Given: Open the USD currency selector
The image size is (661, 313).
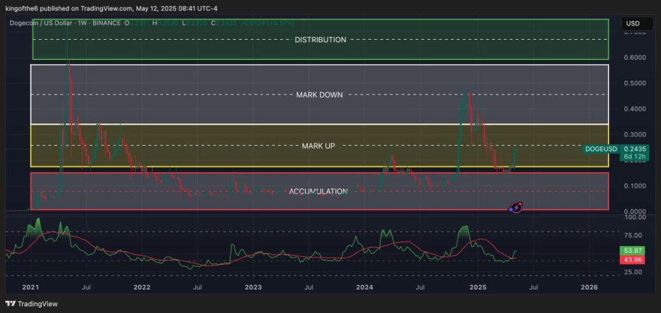Looking at the screenshot, I should pos(633,23).
